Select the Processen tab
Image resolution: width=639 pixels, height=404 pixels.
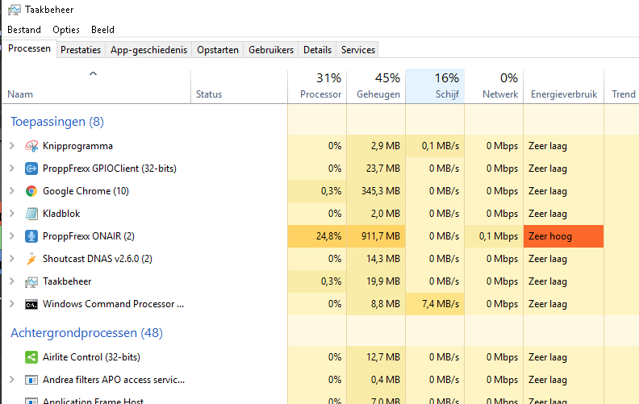(x=29, y=48)
